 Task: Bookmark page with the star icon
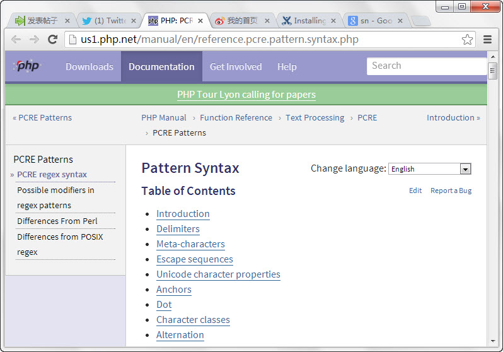(x=467, y=40)
